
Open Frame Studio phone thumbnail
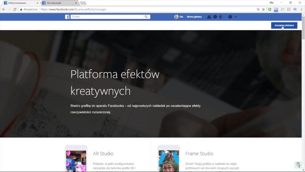tap(169, 158)
